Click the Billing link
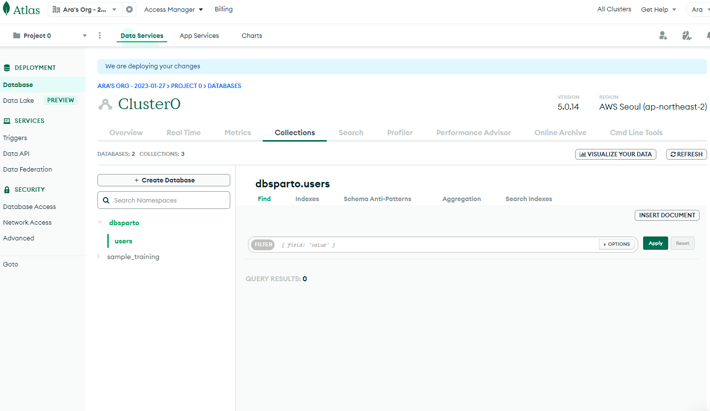Screen dimensions: 710x411 coord(224,9)
